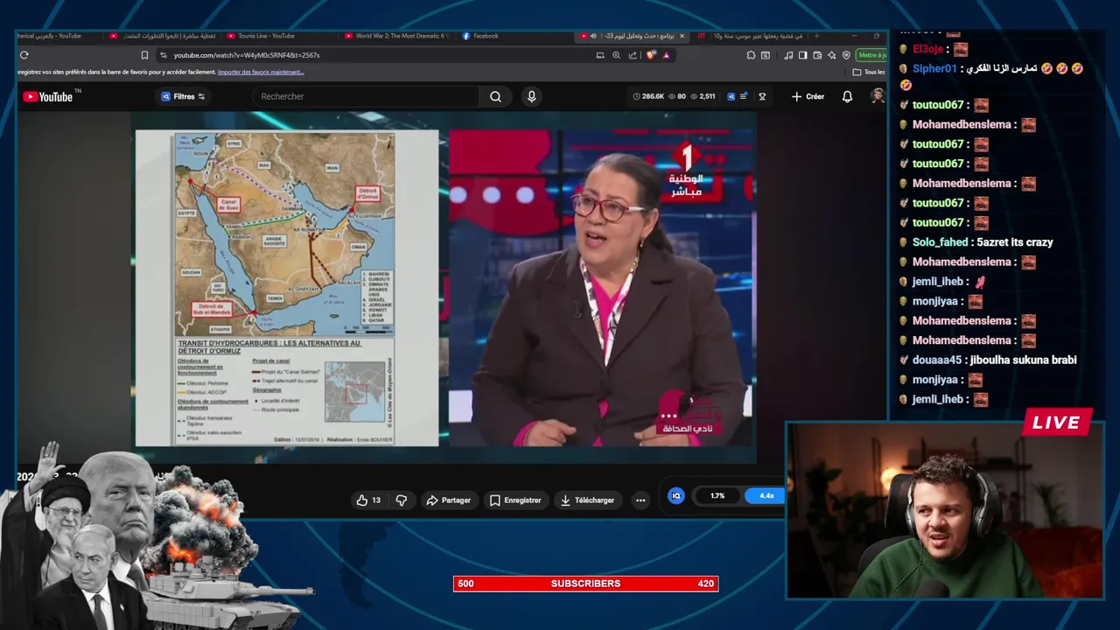Open vidIQ list icon in header
Viewport: 1120px width, 630px height.
744,96
